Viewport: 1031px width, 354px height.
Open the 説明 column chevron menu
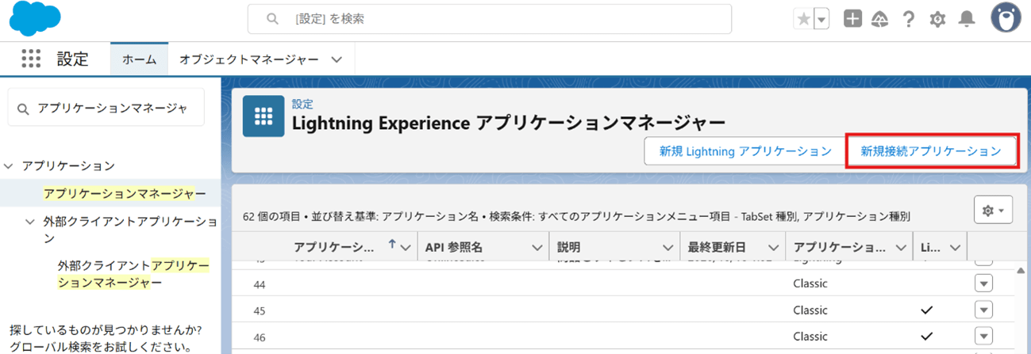coord(667,248)
